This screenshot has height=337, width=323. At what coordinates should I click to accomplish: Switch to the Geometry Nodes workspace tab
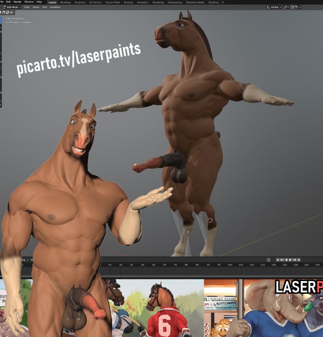click(x=195, y=3)
